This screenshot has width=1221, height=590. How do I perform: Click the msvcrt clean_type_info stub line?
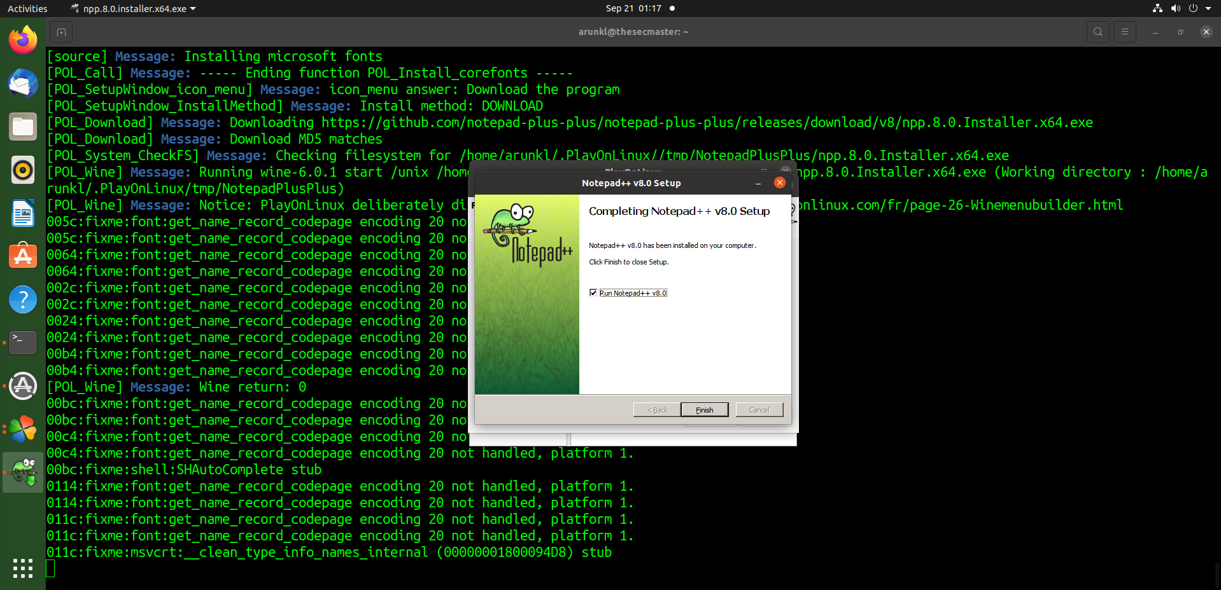point(329,552)
